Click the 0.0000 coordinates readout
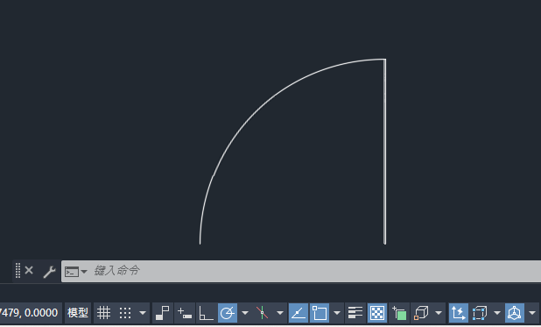The image size is (541, 327). tap(41, 313)
